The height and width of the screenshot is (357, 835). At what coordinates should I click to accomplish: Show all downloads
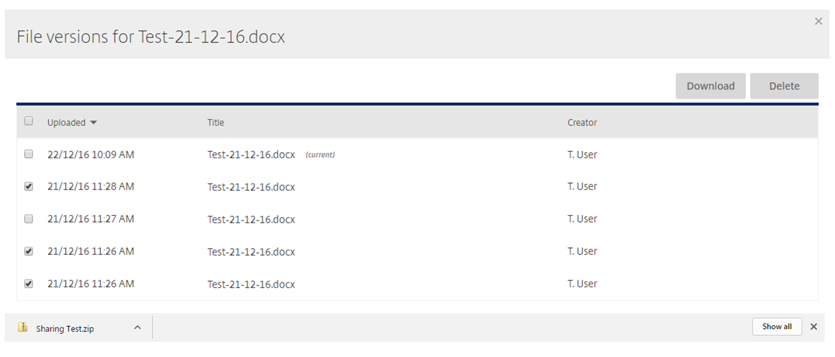coord(777,326)
